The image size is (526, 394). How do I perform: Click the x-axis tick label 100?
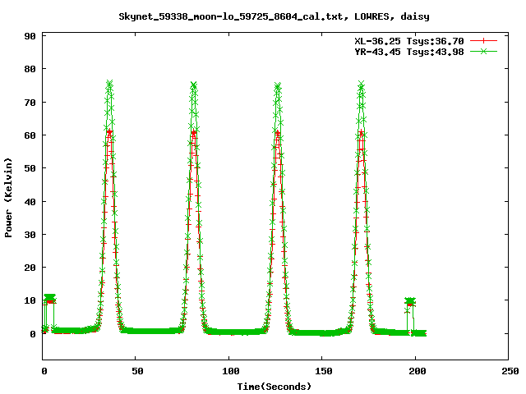(x=231, y=371)
